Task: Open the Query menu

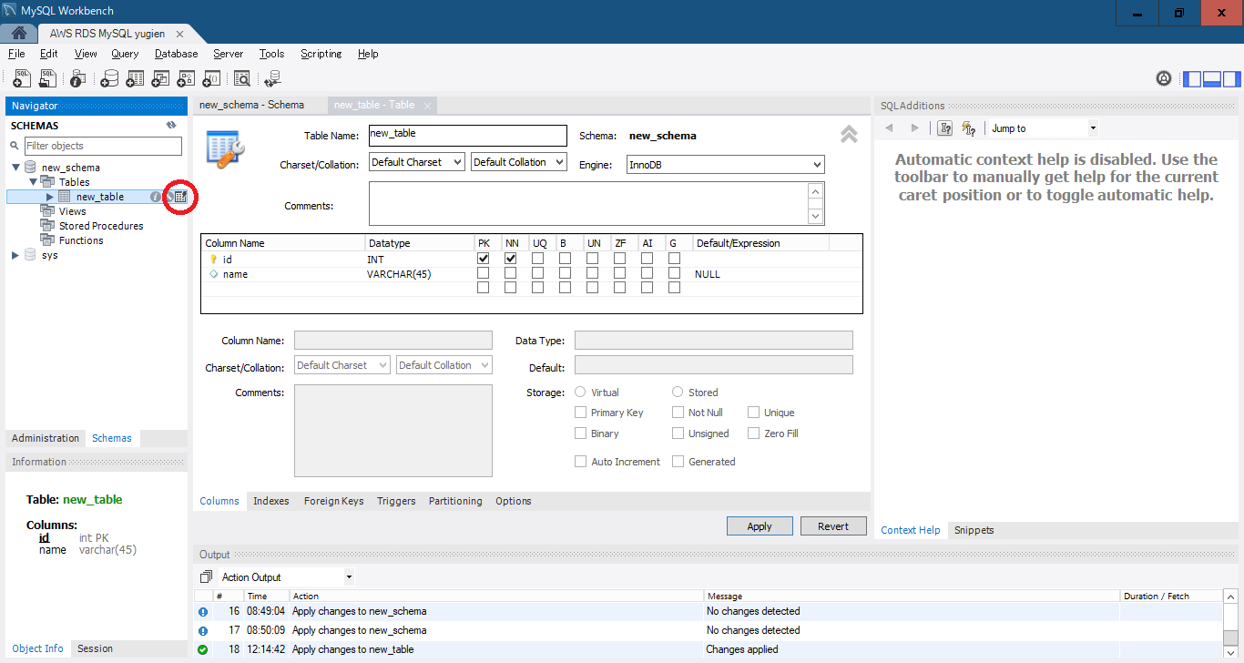Action: point(125,54)
